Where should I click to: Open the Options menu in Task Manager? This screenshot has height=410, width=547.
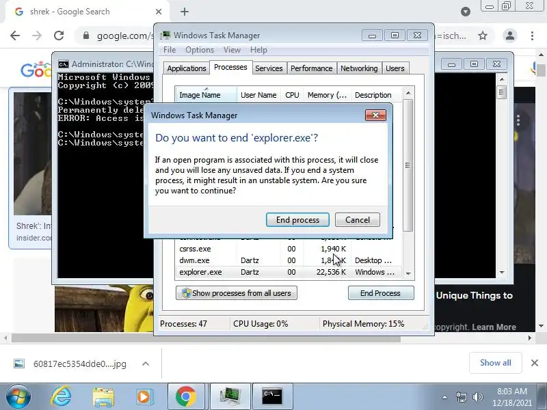tap(200, 50)
